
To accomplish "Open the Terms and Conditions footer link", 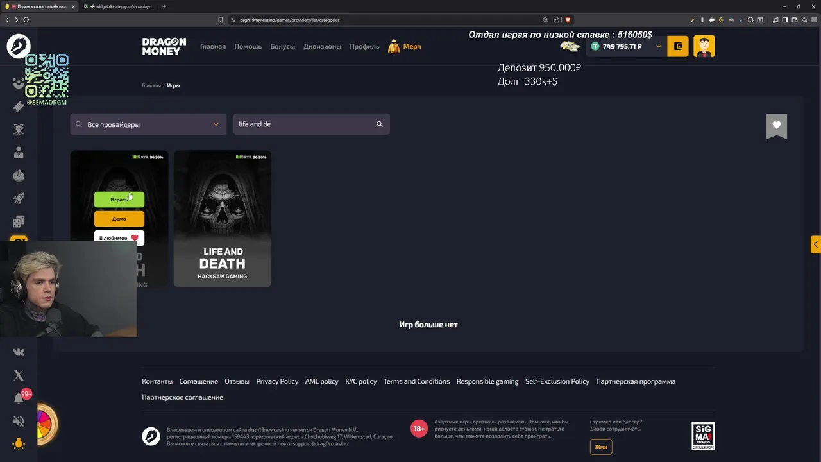I will (x=417, y=381).
